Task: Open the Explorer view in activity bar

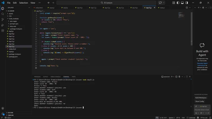Action: point(3,8)
